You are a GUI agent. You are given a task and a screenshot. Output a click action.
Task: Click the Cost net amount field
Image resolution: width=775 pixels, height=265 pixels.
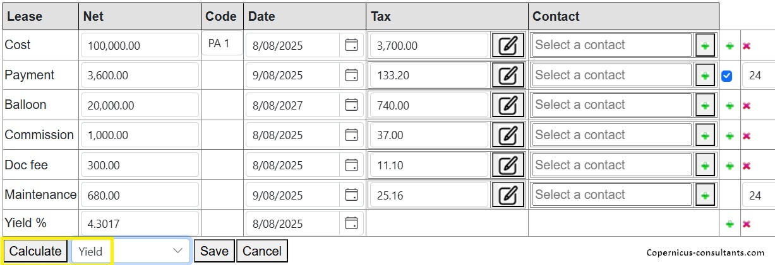click(140, 45)
